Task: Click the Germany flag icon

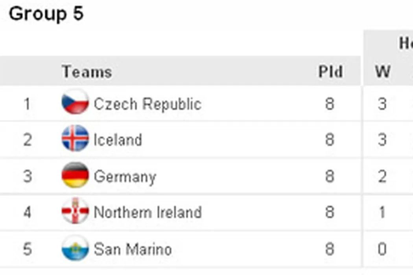Action: tap(75, 175)
